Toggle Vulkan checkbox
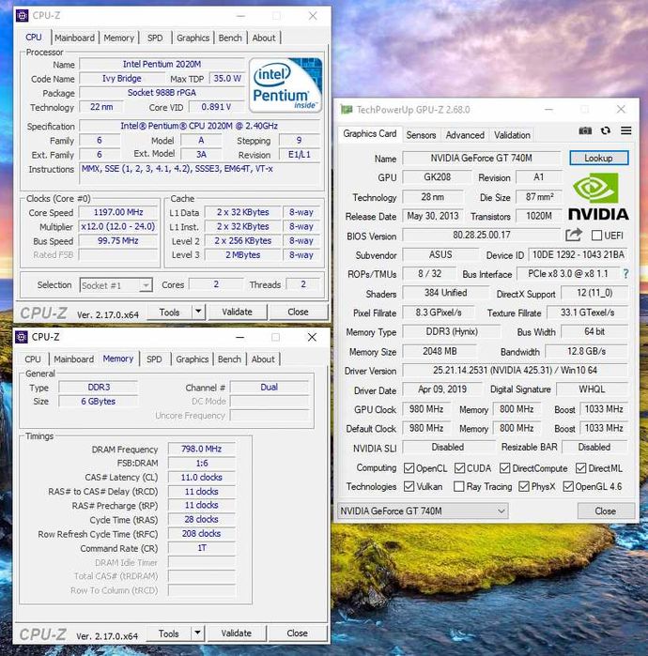This screenshot has height=656, width=648. (x=409, y=486)
